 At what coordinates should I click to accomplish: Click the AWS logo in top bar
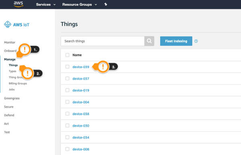[18, 4]
